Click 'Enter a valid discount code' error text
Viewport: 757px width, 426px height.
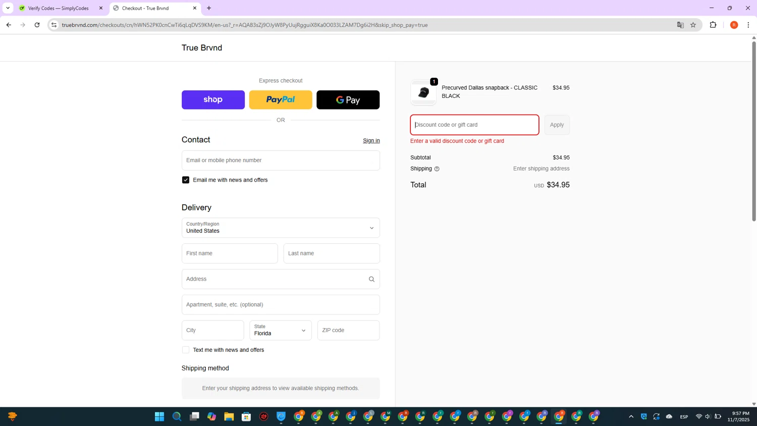[x=457, y=141]
